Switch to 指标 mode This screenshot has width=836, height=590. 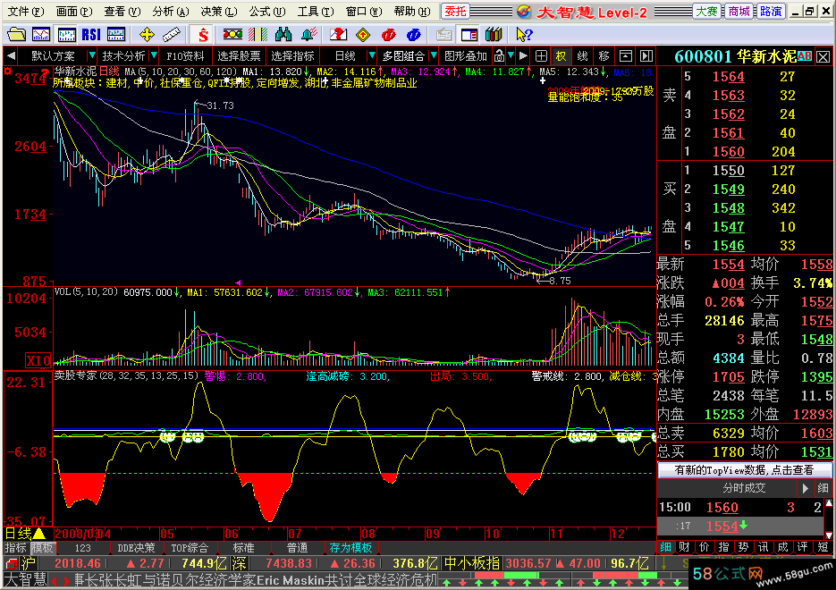tap(15, 548)
